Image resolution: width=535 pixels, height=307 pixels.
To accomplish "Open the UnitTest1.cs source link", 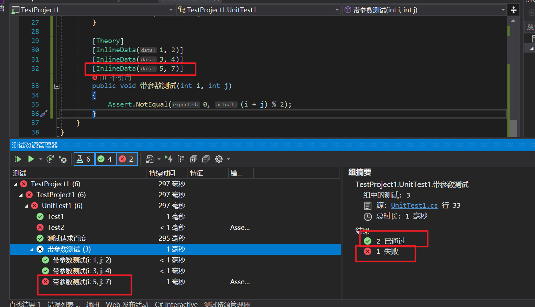I will click(414, 206).
